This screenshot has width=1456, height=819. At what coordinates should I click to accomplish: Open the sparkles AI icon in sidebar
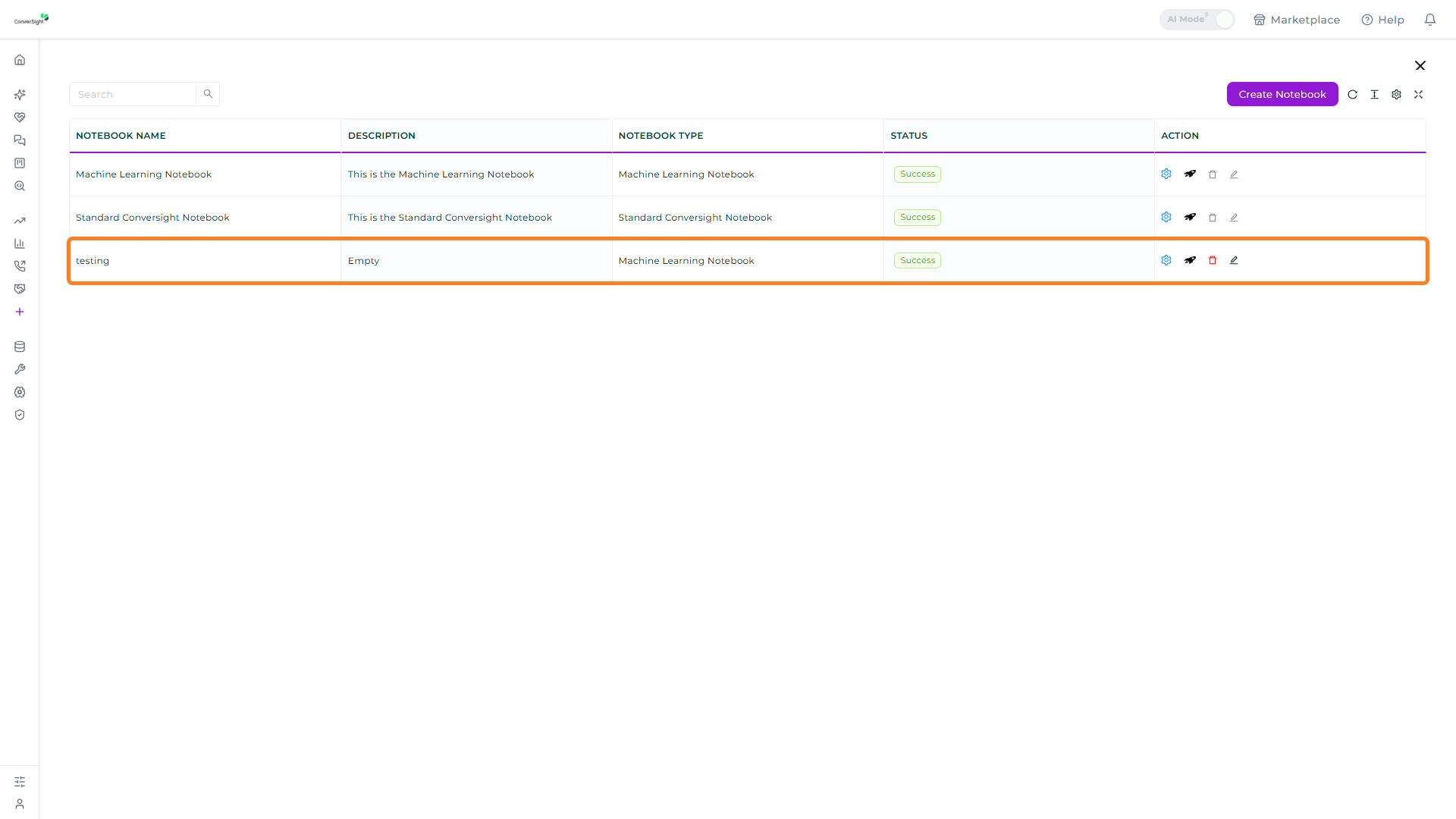(x=20, y=95)
